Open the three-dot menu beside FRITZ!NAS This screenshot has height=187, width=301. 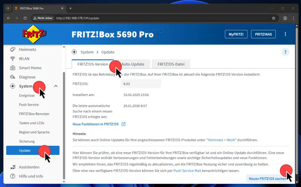(285, 34)
